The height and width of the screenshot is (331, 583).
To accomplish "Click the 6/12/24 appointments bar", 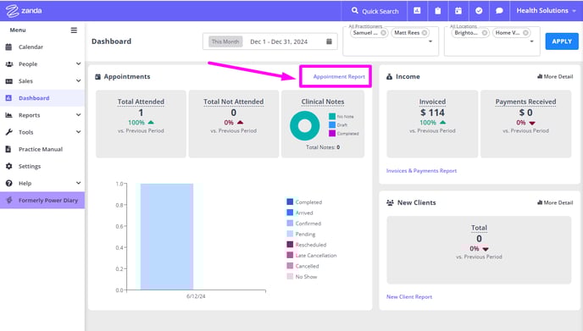I will coord(167,236).
